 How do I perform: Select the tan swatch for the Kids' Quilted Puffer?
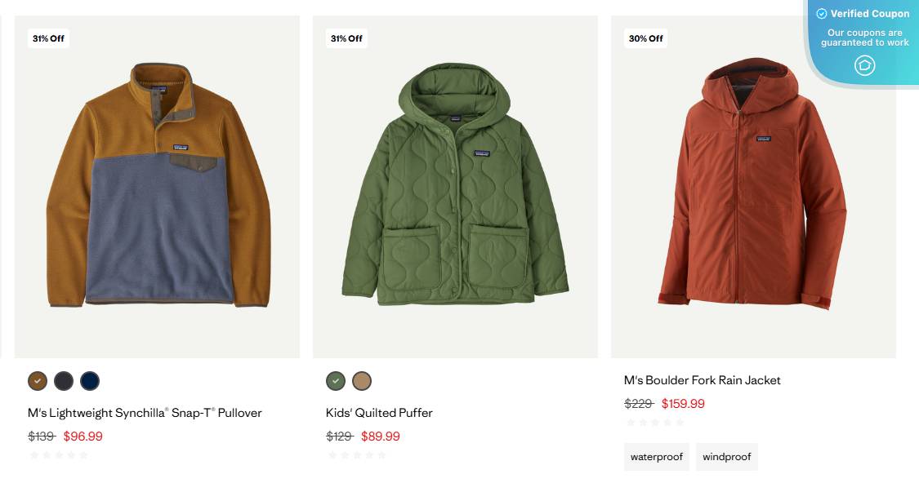point(362,380)
